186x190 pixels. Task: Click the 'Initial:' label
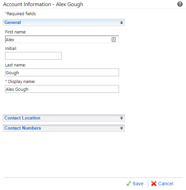coord(11,49)
